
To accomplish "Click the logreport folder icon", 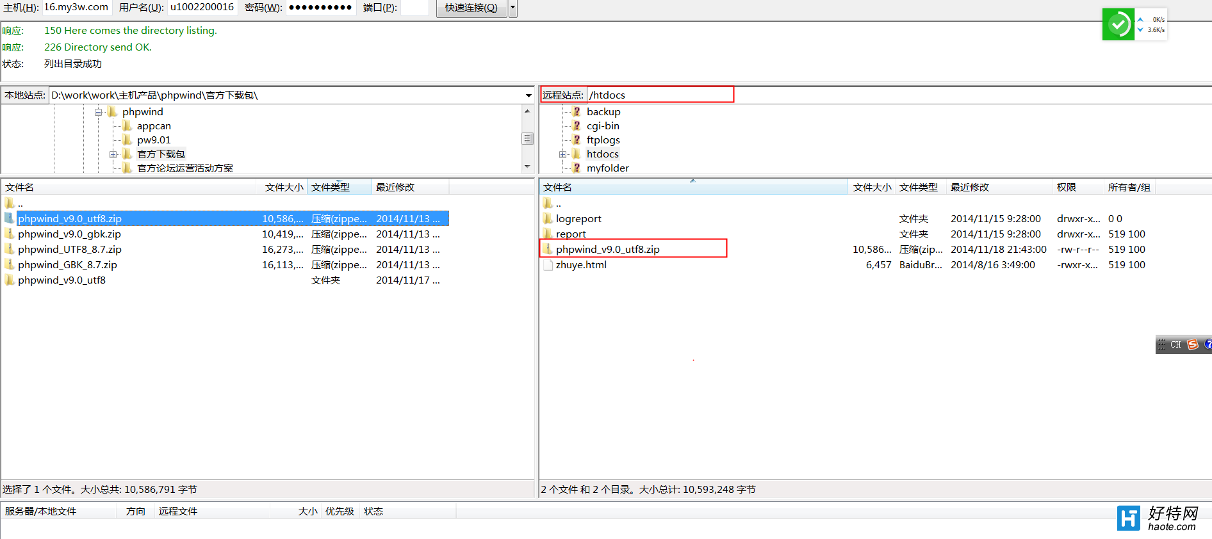I will [x=548, y=219].
